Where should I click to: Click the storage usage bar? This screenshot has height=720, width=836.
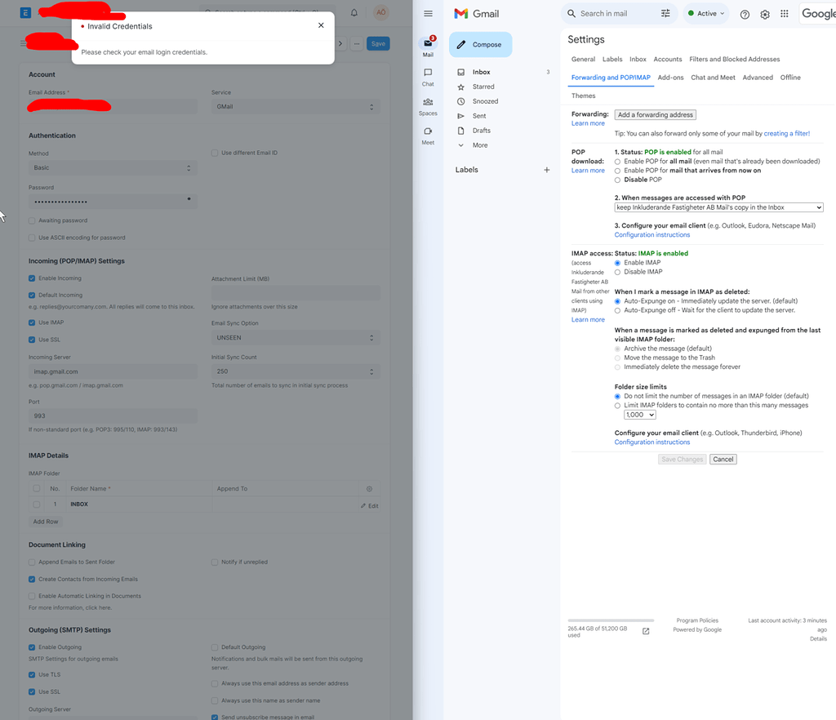point(610,619)
